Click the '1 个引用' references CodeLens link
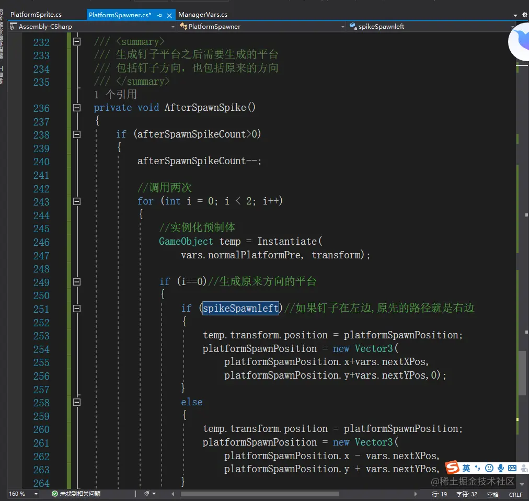This screenshot has height=501, width=529. 116,95
